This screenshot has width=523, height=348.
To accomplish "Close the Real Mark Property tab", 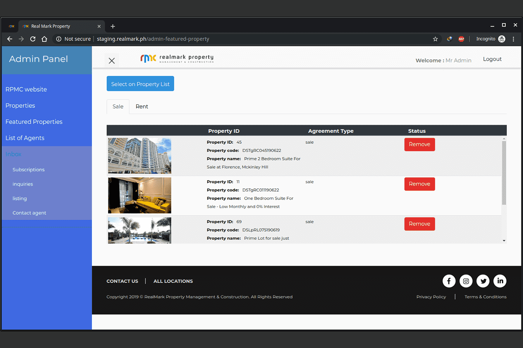I will (x=99, y=26).
